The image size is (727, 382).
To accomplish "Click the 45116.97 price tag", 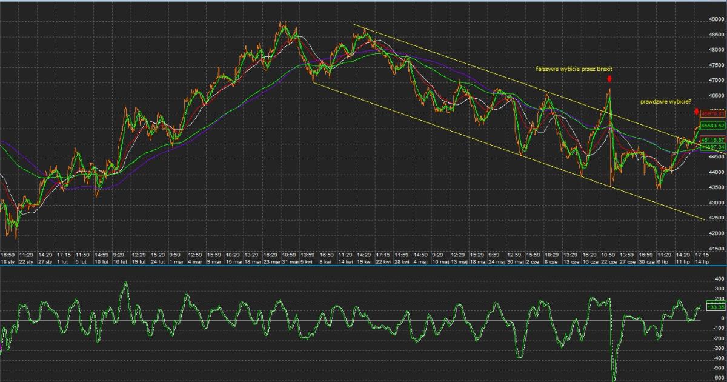I will click(x=713, y=140).
